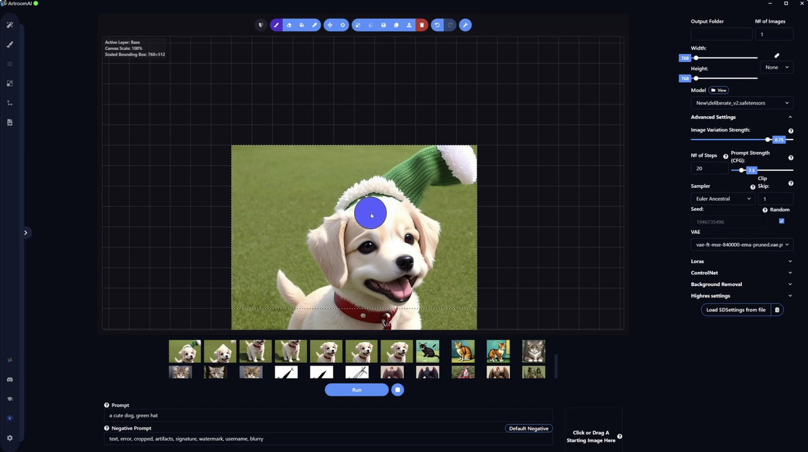Click the upload image icon in the toolbar
The width and height of the screenshot is (808, 452).
point(408,25)
